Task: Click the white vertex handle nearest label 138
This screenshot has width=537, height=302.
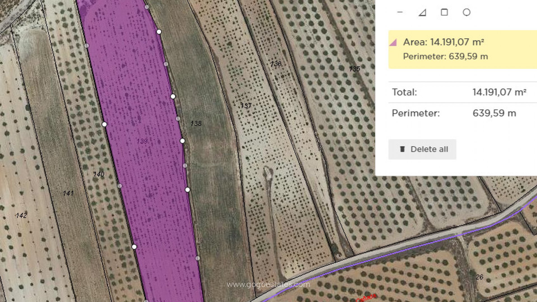Action: tap(182, 141)
